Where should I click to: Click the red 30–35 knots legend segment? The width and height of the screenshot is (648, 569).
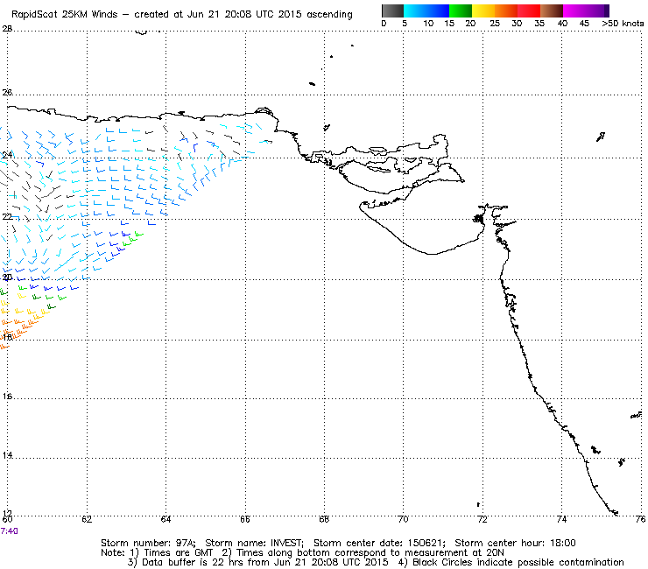[529, 11]
